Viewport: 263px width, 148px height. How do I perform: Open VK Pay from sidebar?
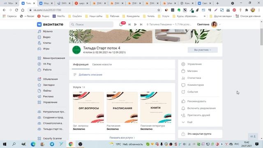tap(44, 64)
